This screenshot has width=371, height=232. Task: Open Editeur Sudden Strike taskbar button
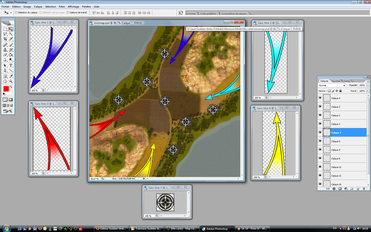pos(111,229)
